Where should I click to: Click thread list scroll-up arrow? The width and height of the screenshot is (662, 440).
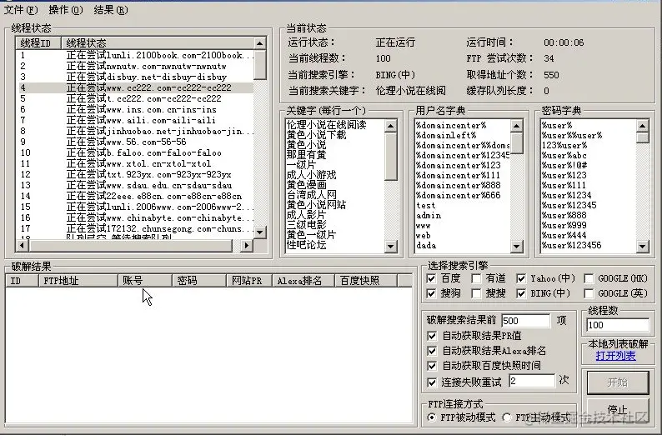point(260,43)
